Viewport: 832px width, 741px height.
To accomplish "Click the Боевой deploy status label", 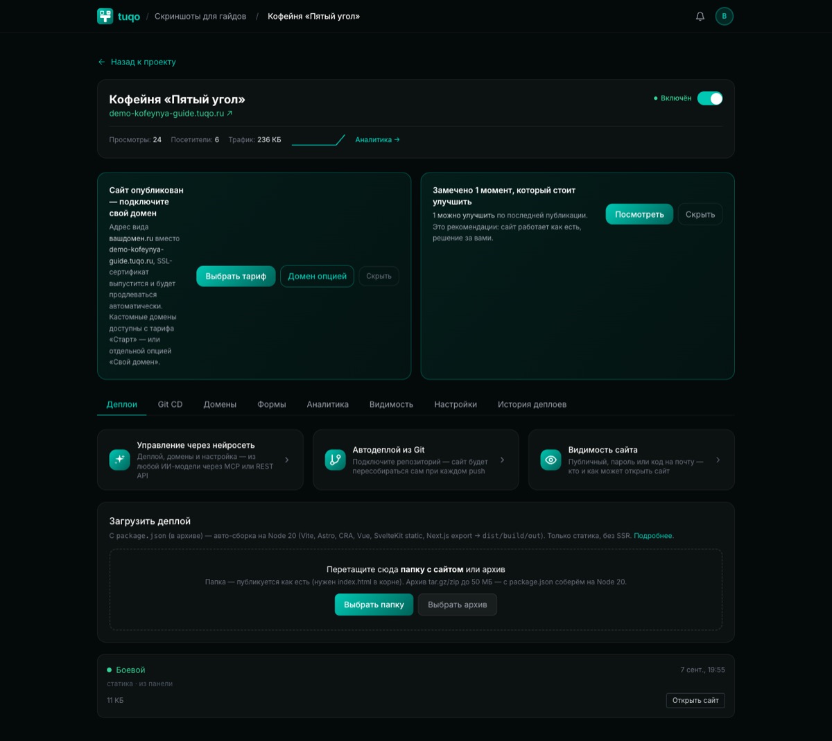I will tap(130, 670).
